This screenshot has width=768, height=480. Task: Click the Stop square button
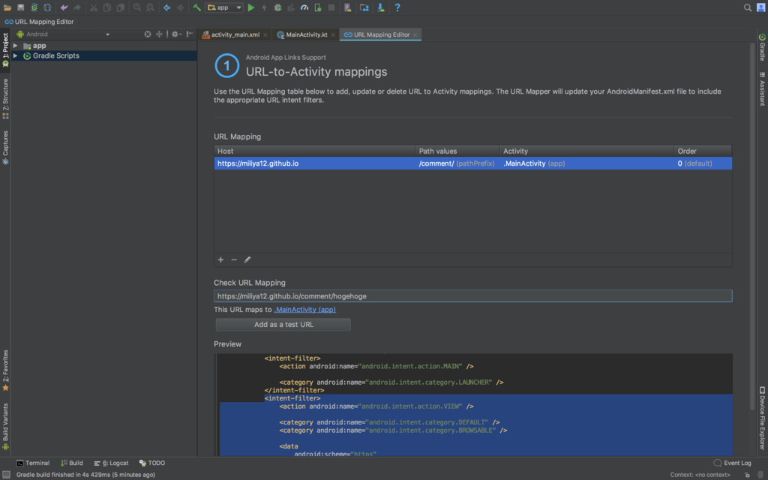[331, 7]
